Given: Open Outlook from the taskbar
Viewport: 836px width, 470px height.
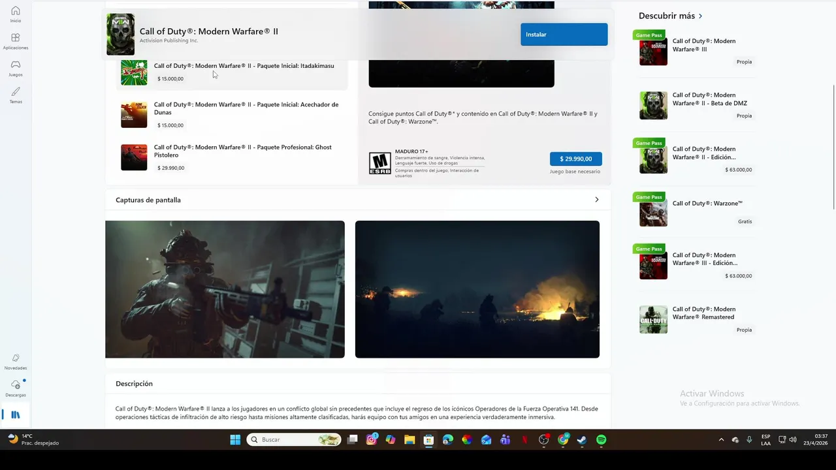Looking at the screenshot, I should tap(486, 440).
